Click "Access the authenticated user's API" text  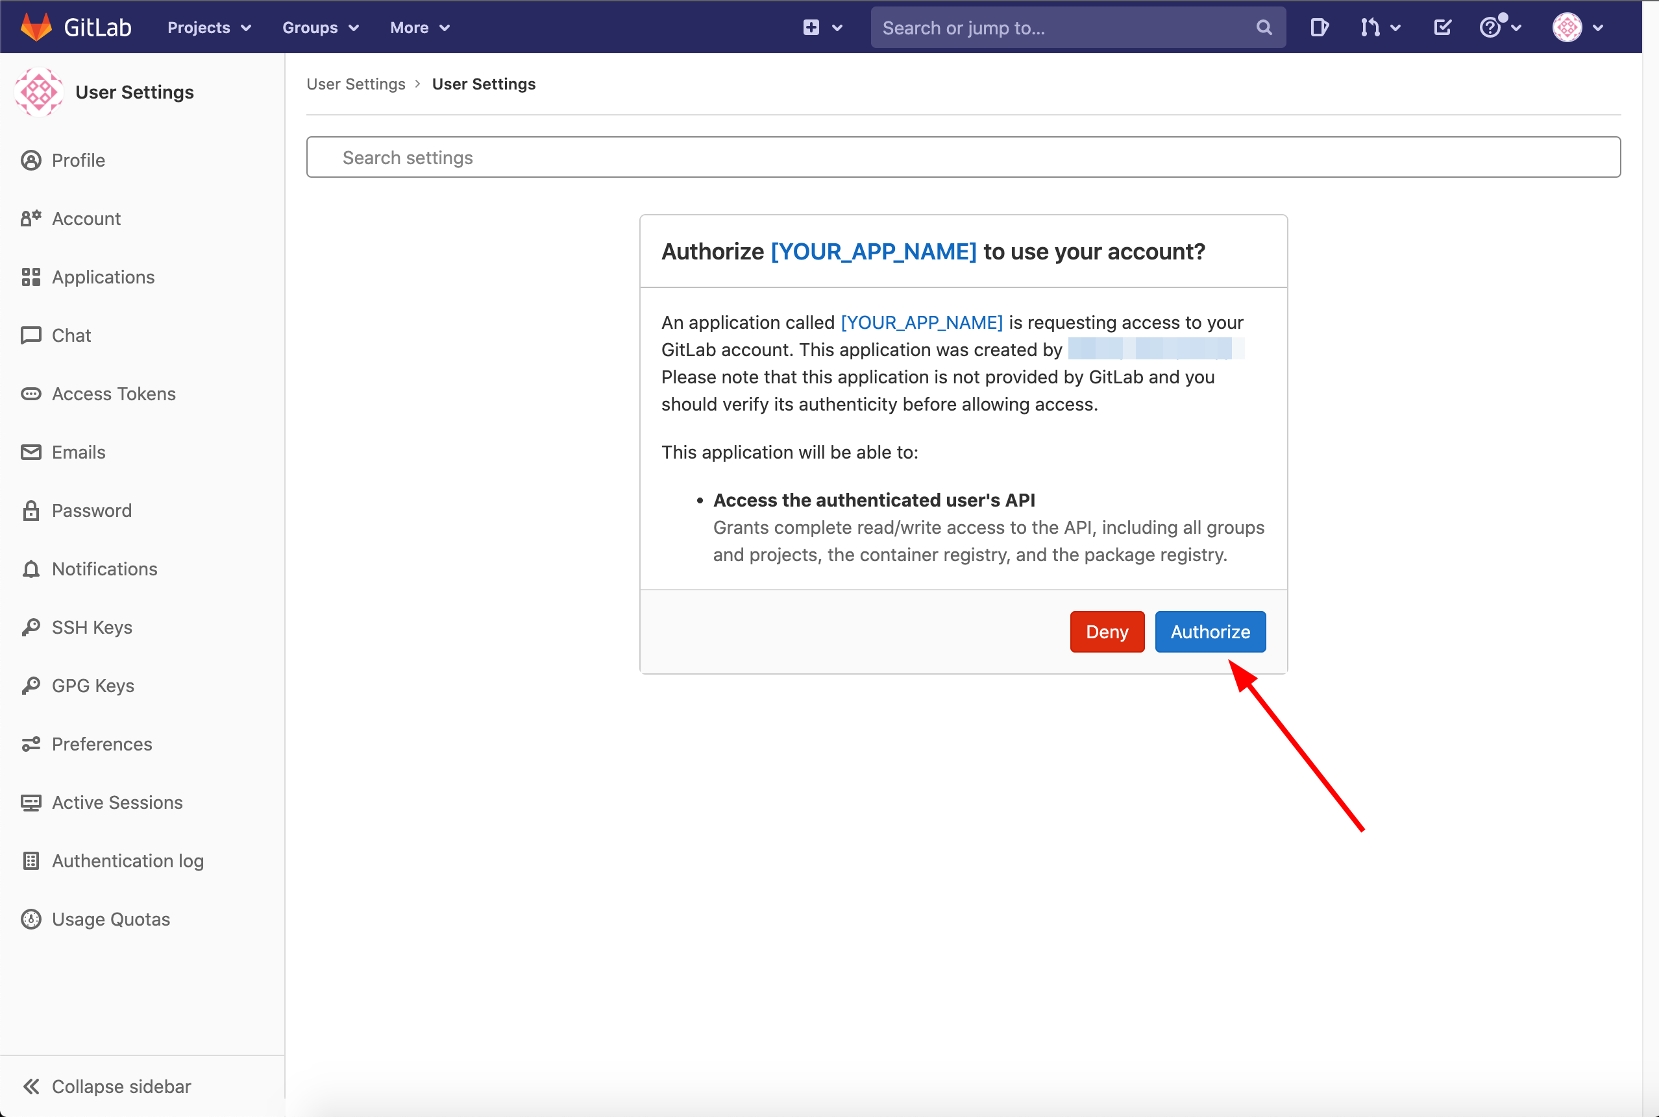[874, 500]
